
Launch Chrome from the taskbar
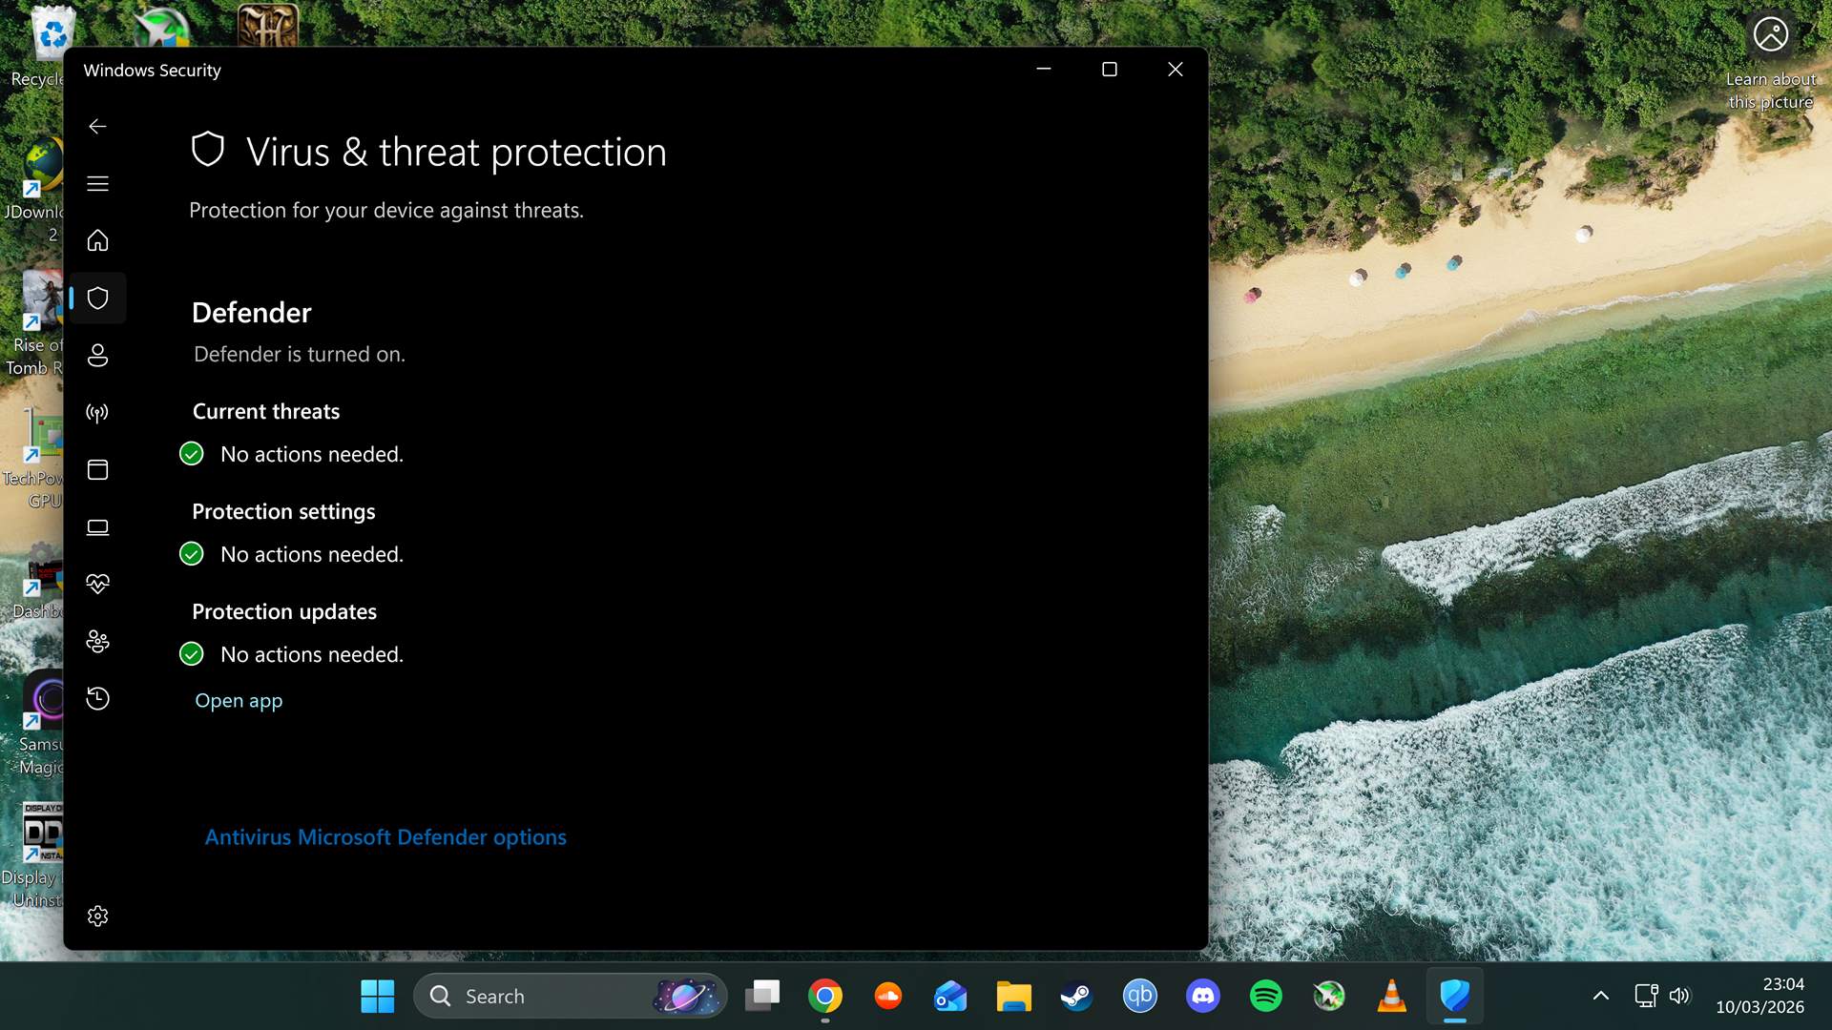tap(825, 995)
